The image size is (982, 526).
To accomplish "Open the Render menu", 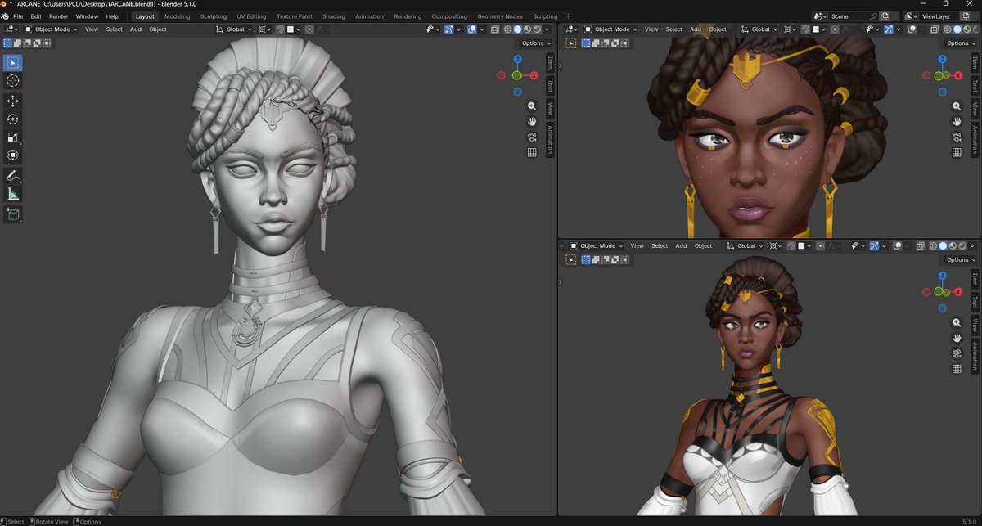I will tap(59, 16).
